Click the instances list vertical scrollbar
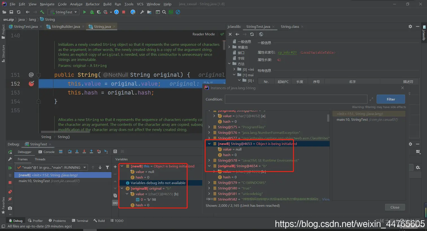This screenshot has height=231, width=427. [x=328, y=118]
